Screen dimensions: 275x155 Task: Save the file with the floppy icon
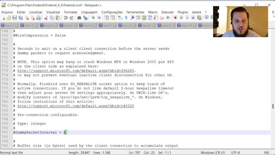(x=15, y=18)
